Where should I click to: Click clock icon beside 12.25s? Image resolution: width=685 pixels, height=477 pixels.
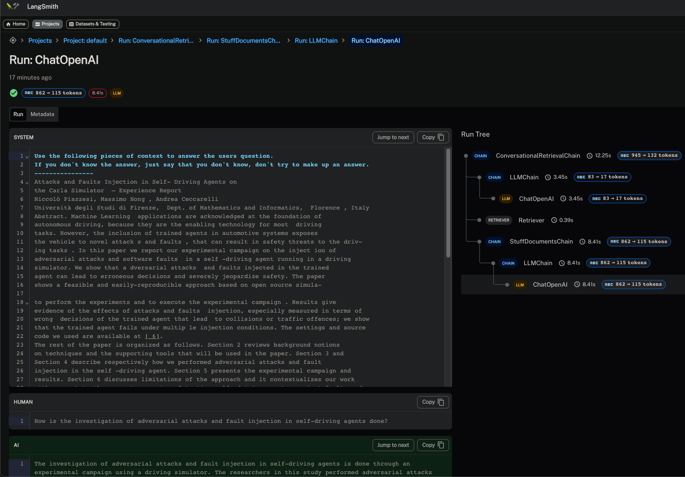pyautogui.click(x=590, y=156)
